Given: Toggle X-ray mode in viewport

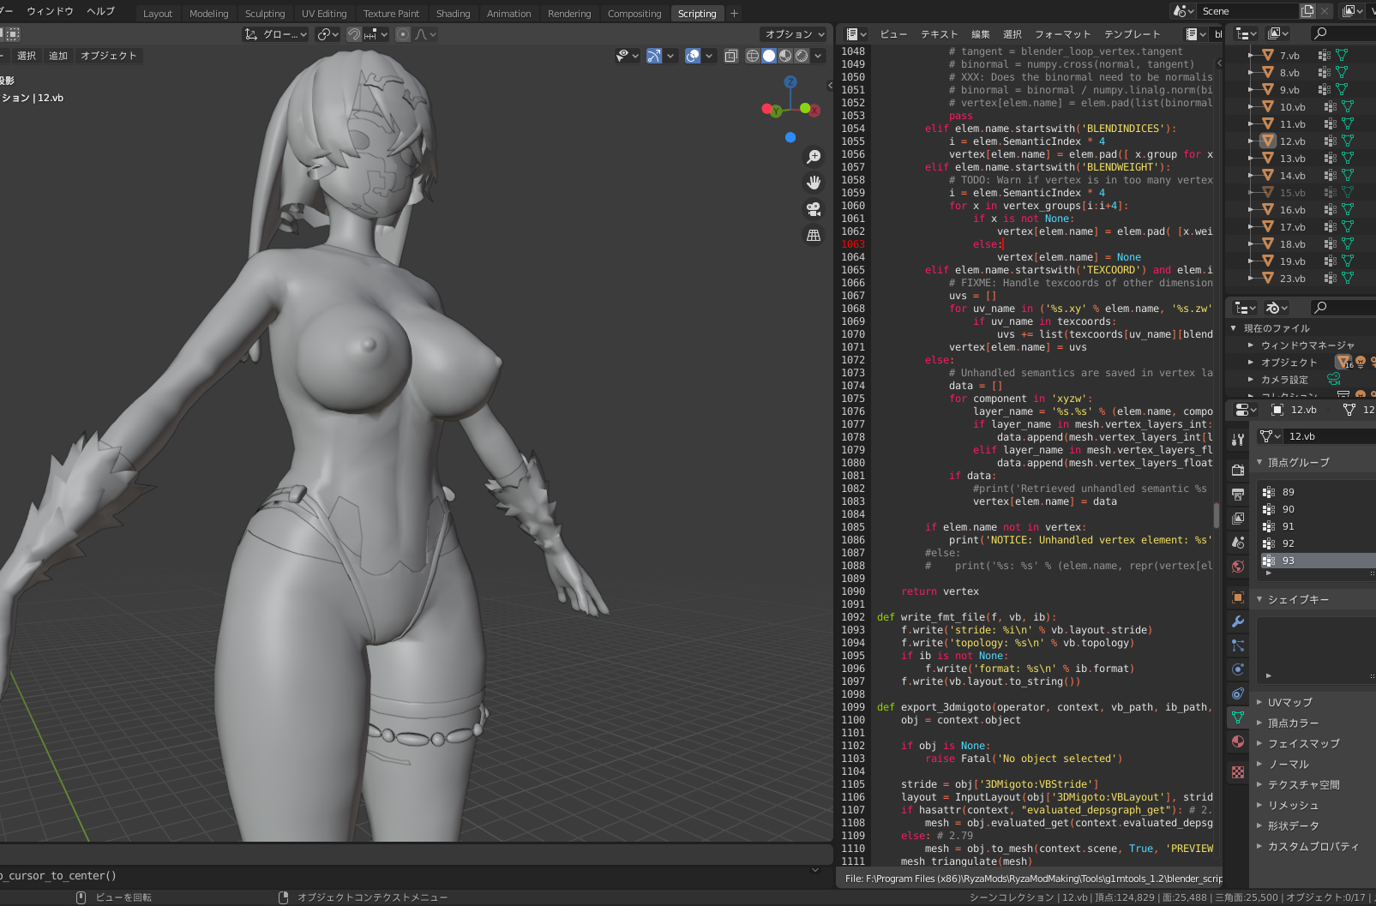Looking at the screenshot, I should click(731, 56).
